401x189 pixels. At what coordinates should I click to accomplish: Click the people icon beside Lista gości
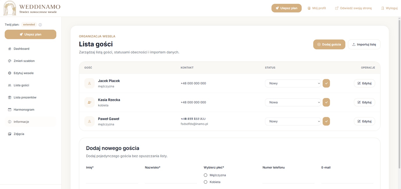pyautogui.click(x=10, y=85)
